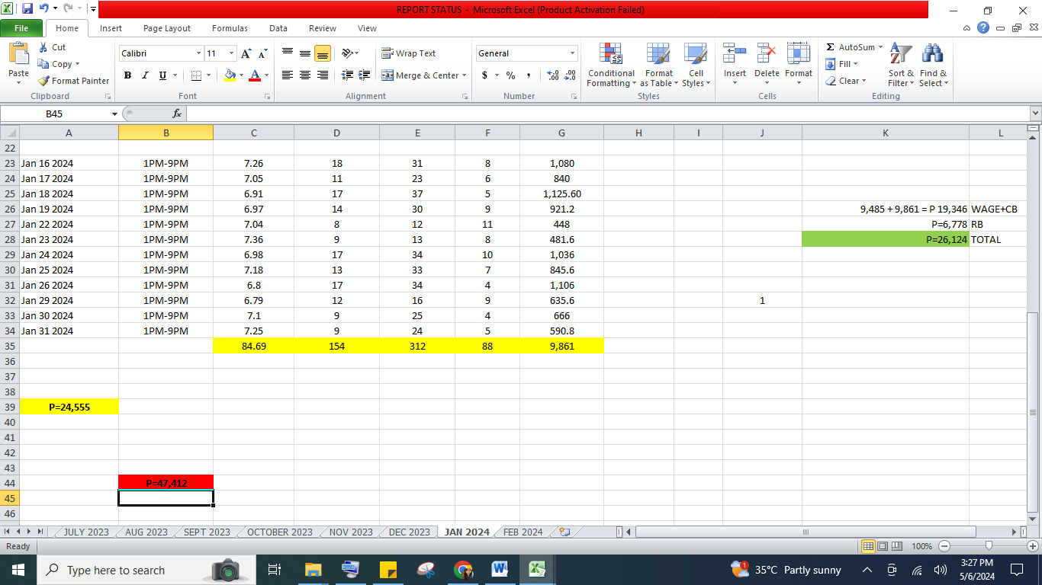Screen dimensions: 1042x585
Task: Open the Name Box dropdown arrow
Action: tap(115, 113)
